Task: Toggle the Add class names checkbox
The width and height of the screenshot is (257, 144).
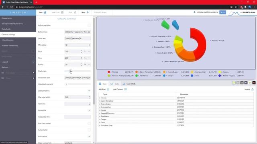Action: (89, 123)
